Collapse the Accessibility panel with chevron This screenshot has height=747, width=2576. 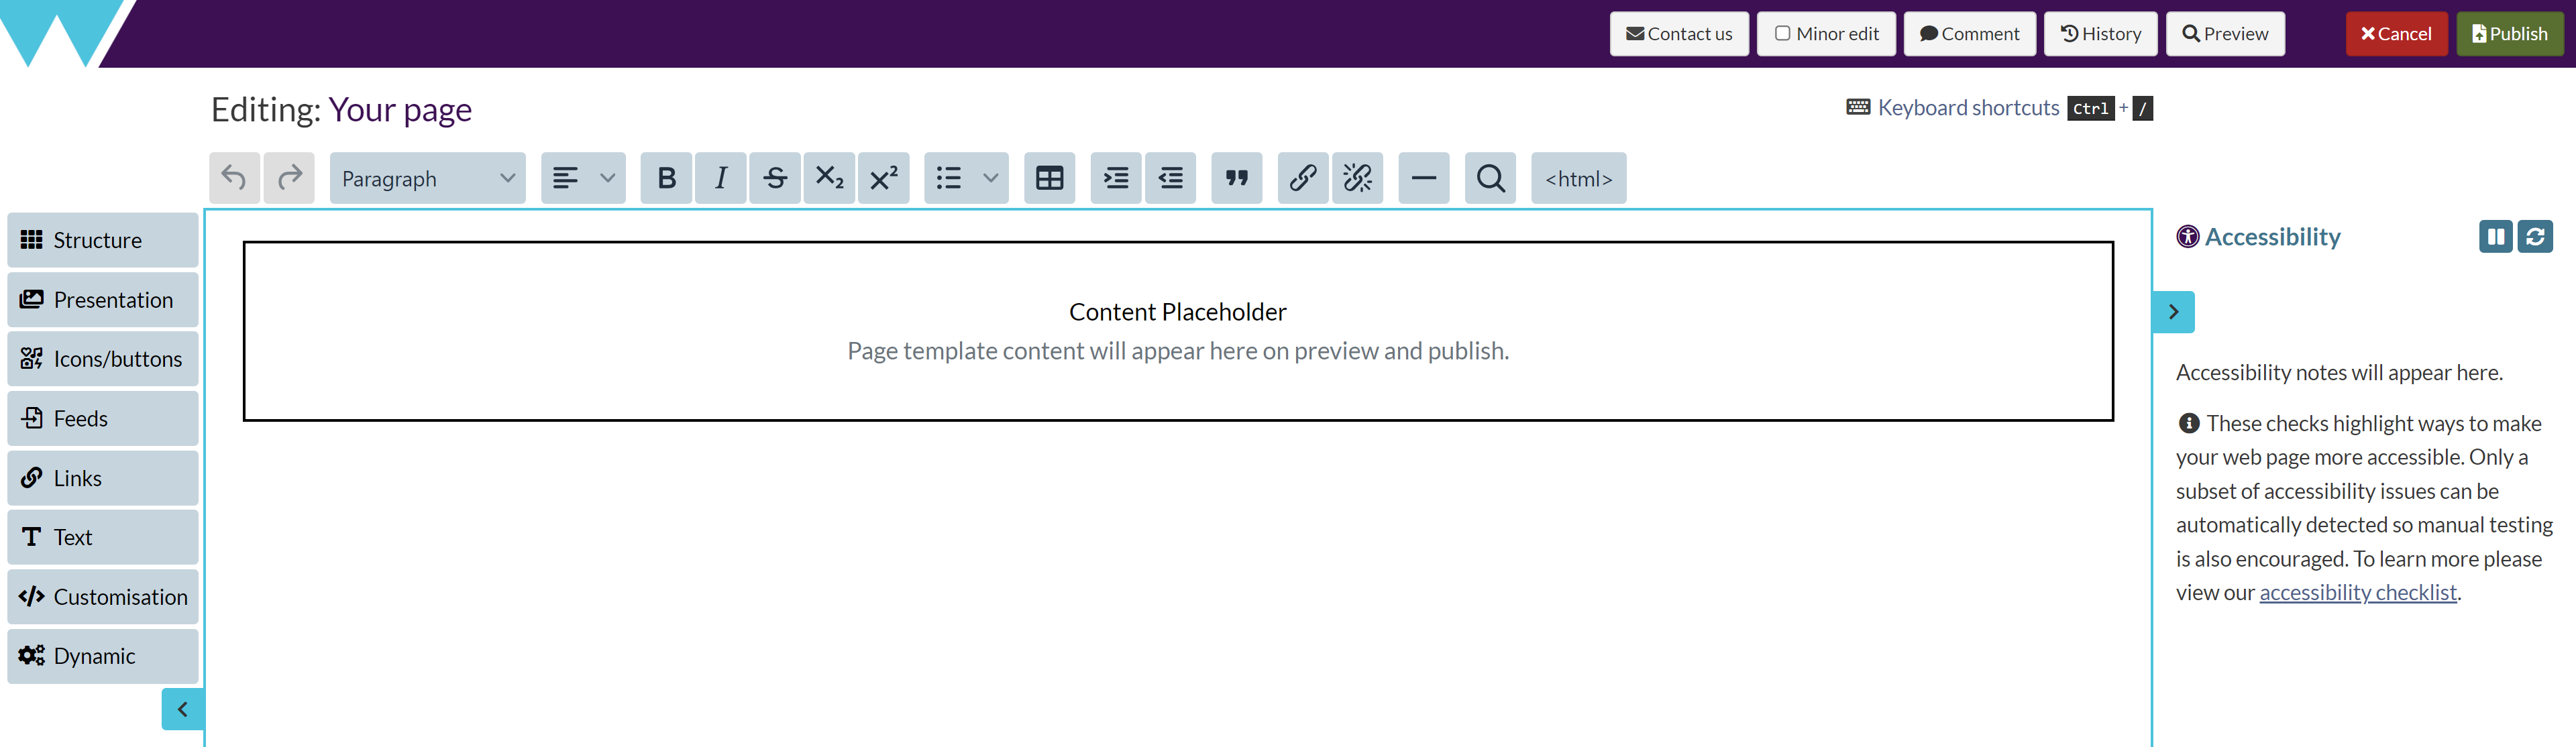[x=2173, y=312]
